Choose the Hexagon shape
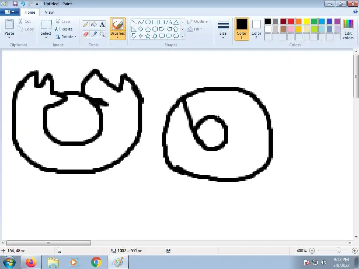The image size is (359, 269). coord(155,29)
